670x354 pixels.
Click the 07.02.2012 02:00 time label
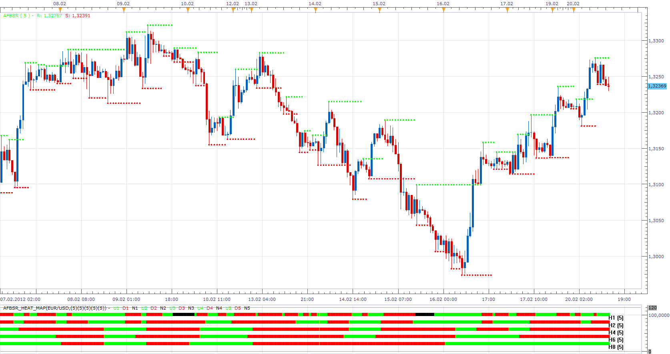click(20, 299)
